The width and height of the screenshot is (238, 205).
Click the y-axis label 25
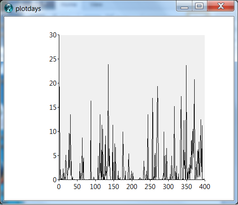[x=53, y=59]
